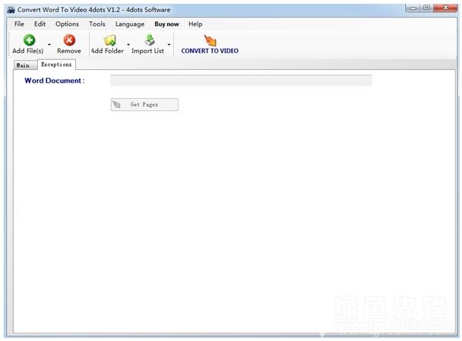Open the Tools menu
Image resolution: width=462 pixels, height=341 pixels.
(97, 24)
